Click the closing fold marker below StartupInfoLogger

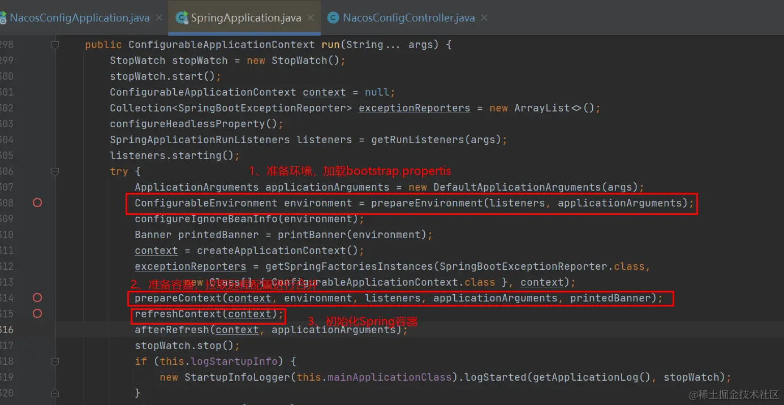[x=55, y=393]
